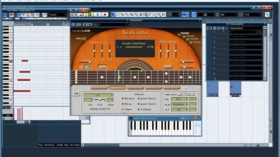Click the Play arrow in the Key Editor toolbar
Image resolution: width=280 pixels, height=157 pixels.
click(x=98, y=14)
